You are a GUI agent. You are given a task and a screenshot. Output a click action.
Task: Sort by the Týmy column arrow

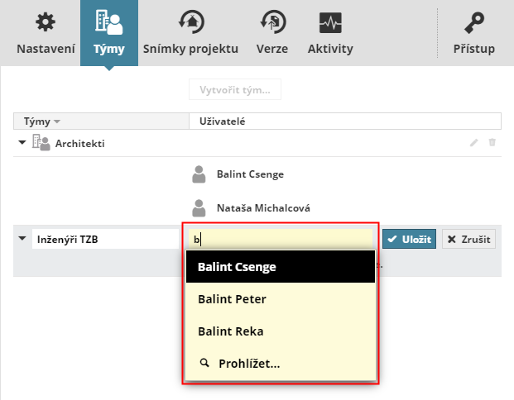click(57, 121)
